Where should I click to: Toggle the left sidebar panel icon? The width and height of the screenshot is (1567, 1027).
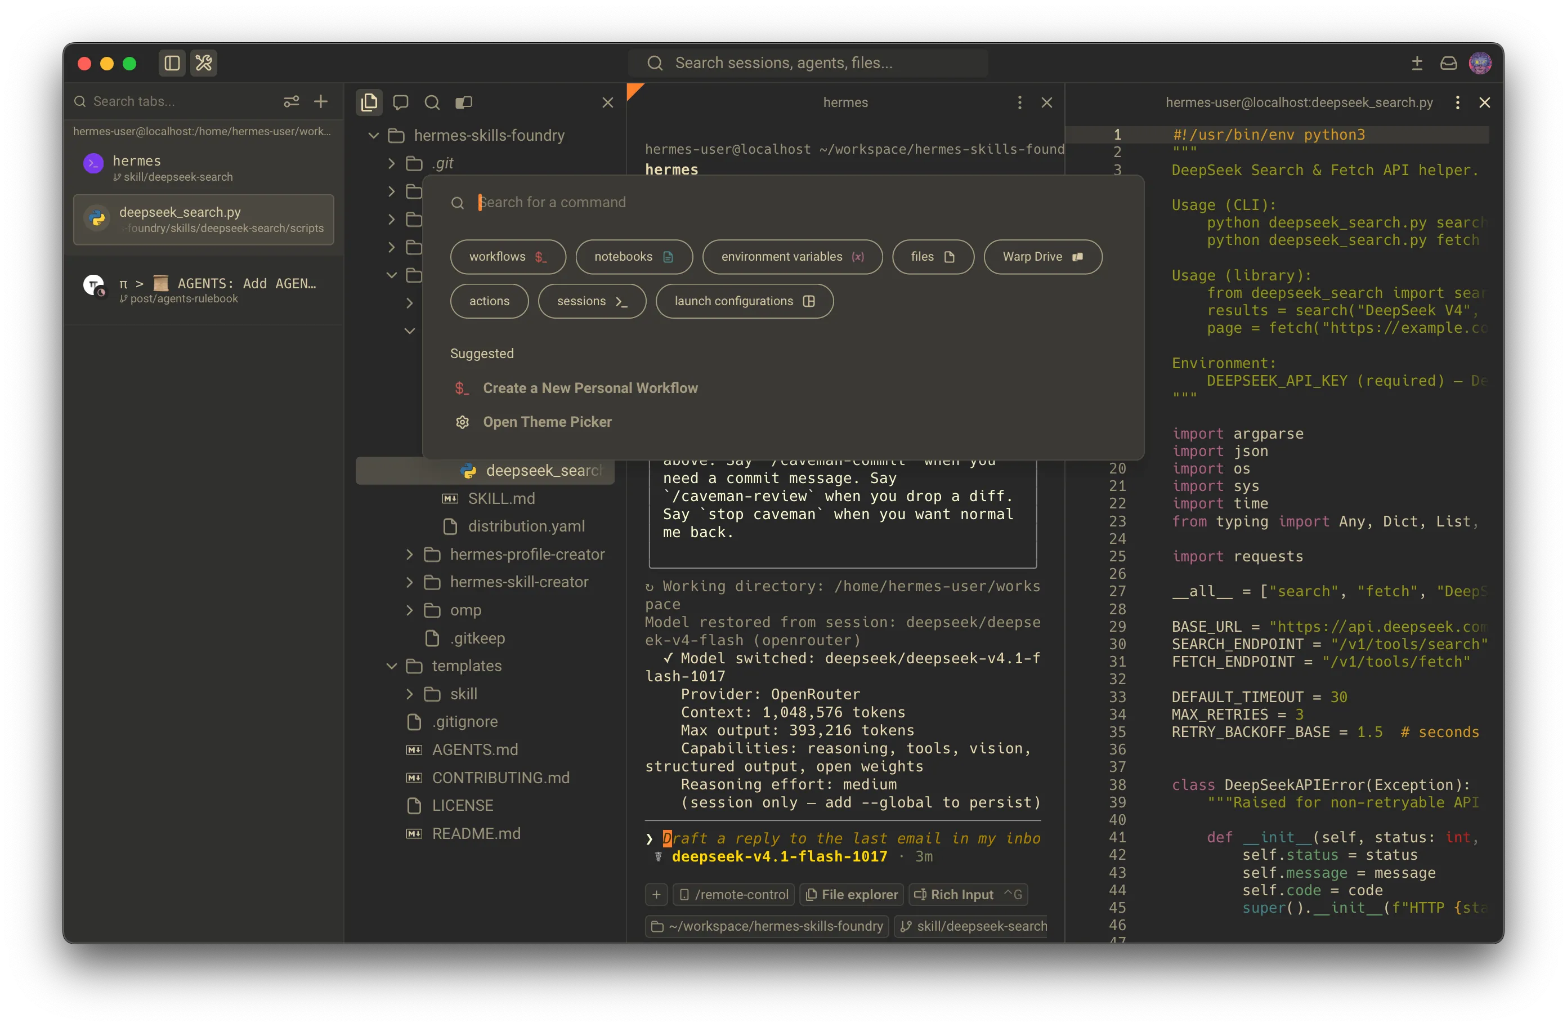point(172,63)
